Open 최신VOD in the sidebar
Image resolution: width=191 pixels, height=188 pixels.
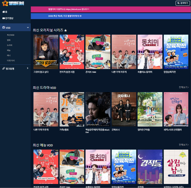pyautogui.click(x=11, y=35)
